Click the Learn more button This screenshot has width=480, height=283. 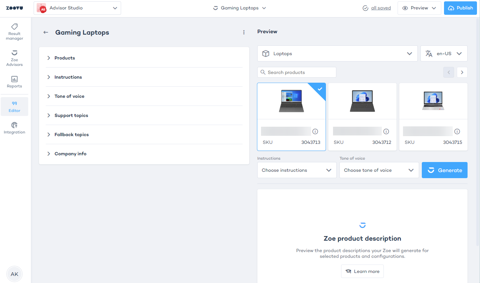[x=362, y=271]
